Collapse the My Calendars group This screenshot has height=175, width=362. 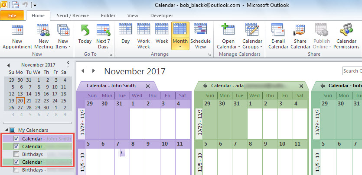pos(7,130)
